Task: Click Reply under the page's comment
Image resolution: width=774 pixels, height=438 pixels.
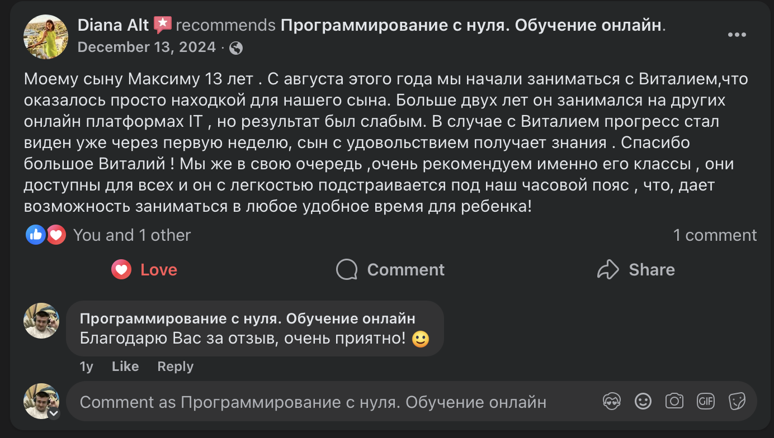Action: [174, 366]
